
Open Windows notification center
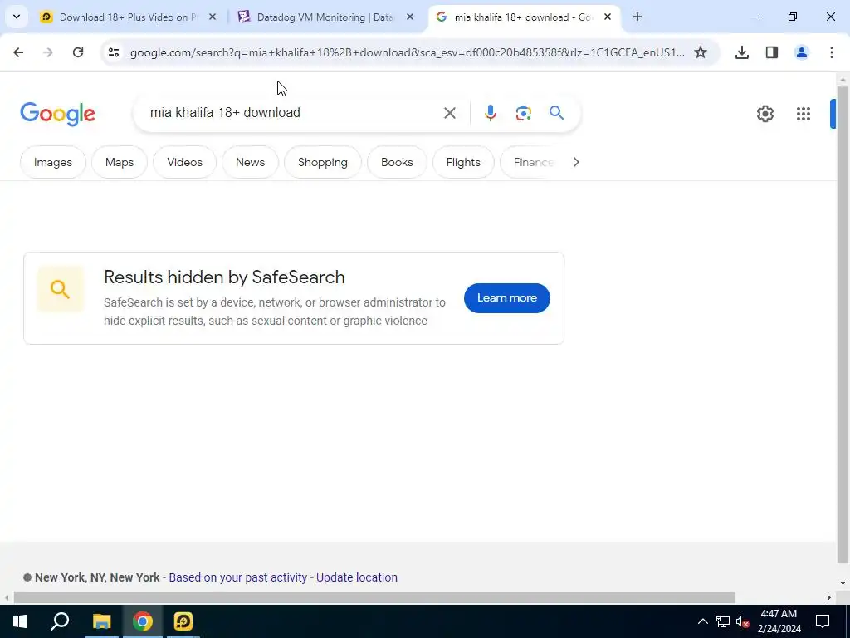[x=823, y=621]
